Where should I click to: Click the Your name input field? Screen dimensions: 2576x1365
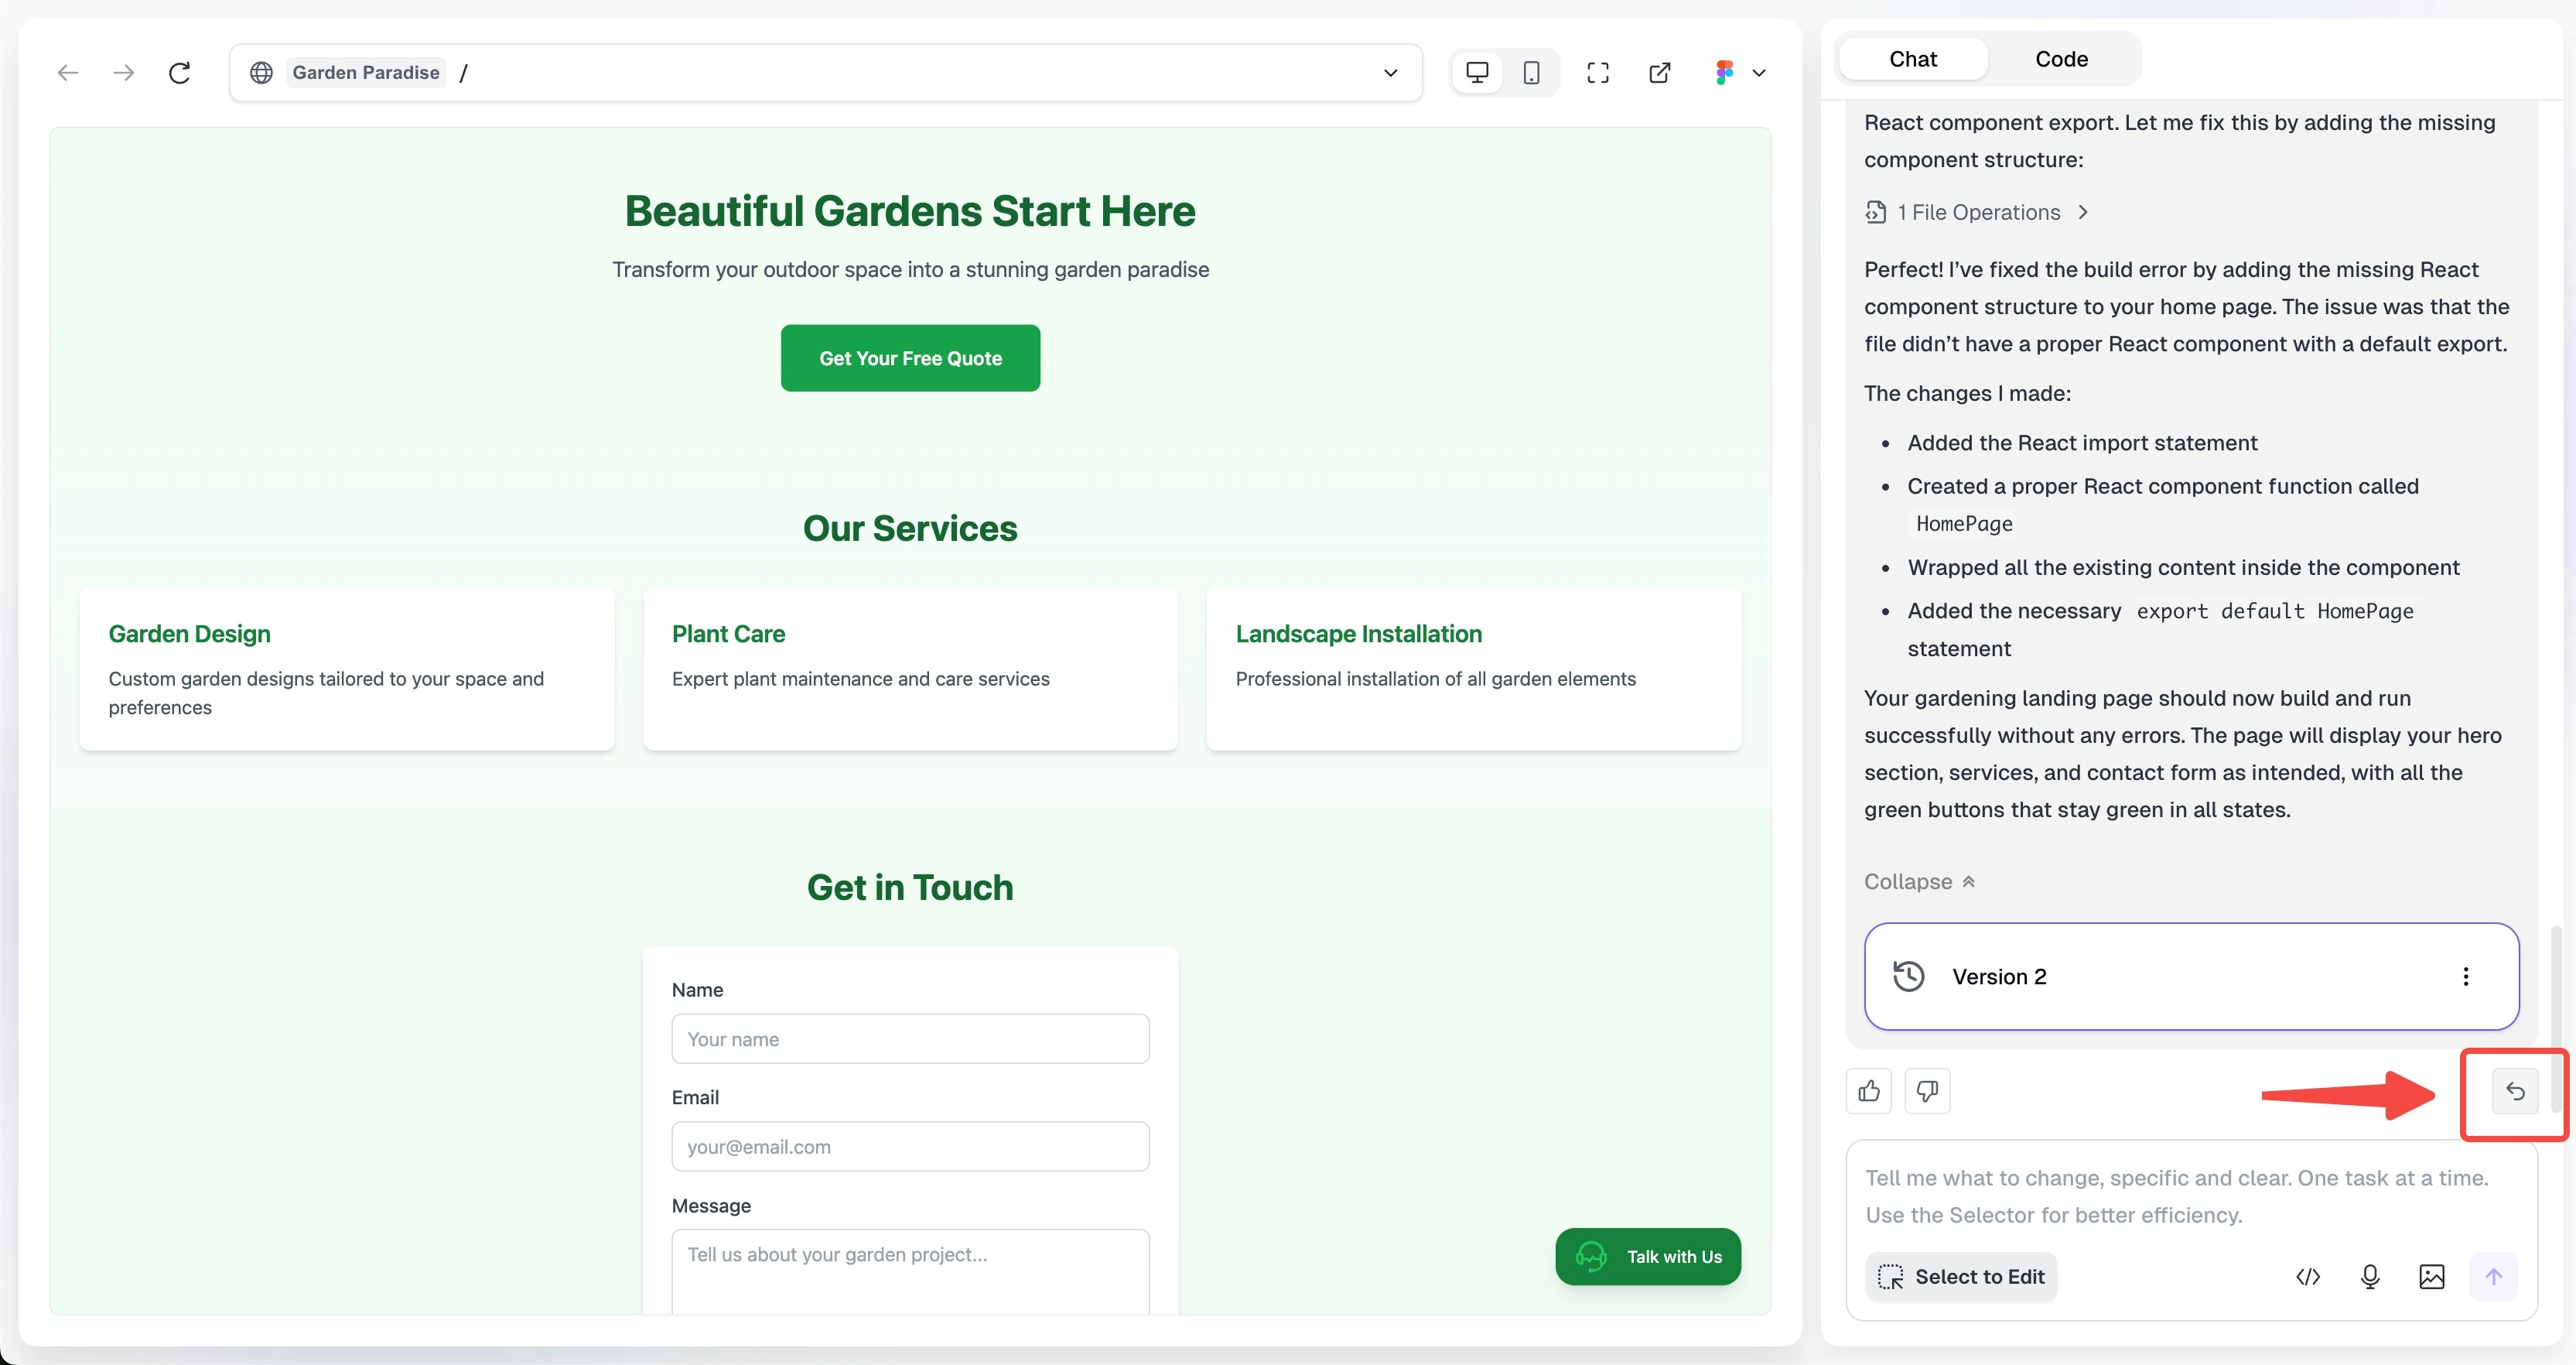(x=910, y=1039)
